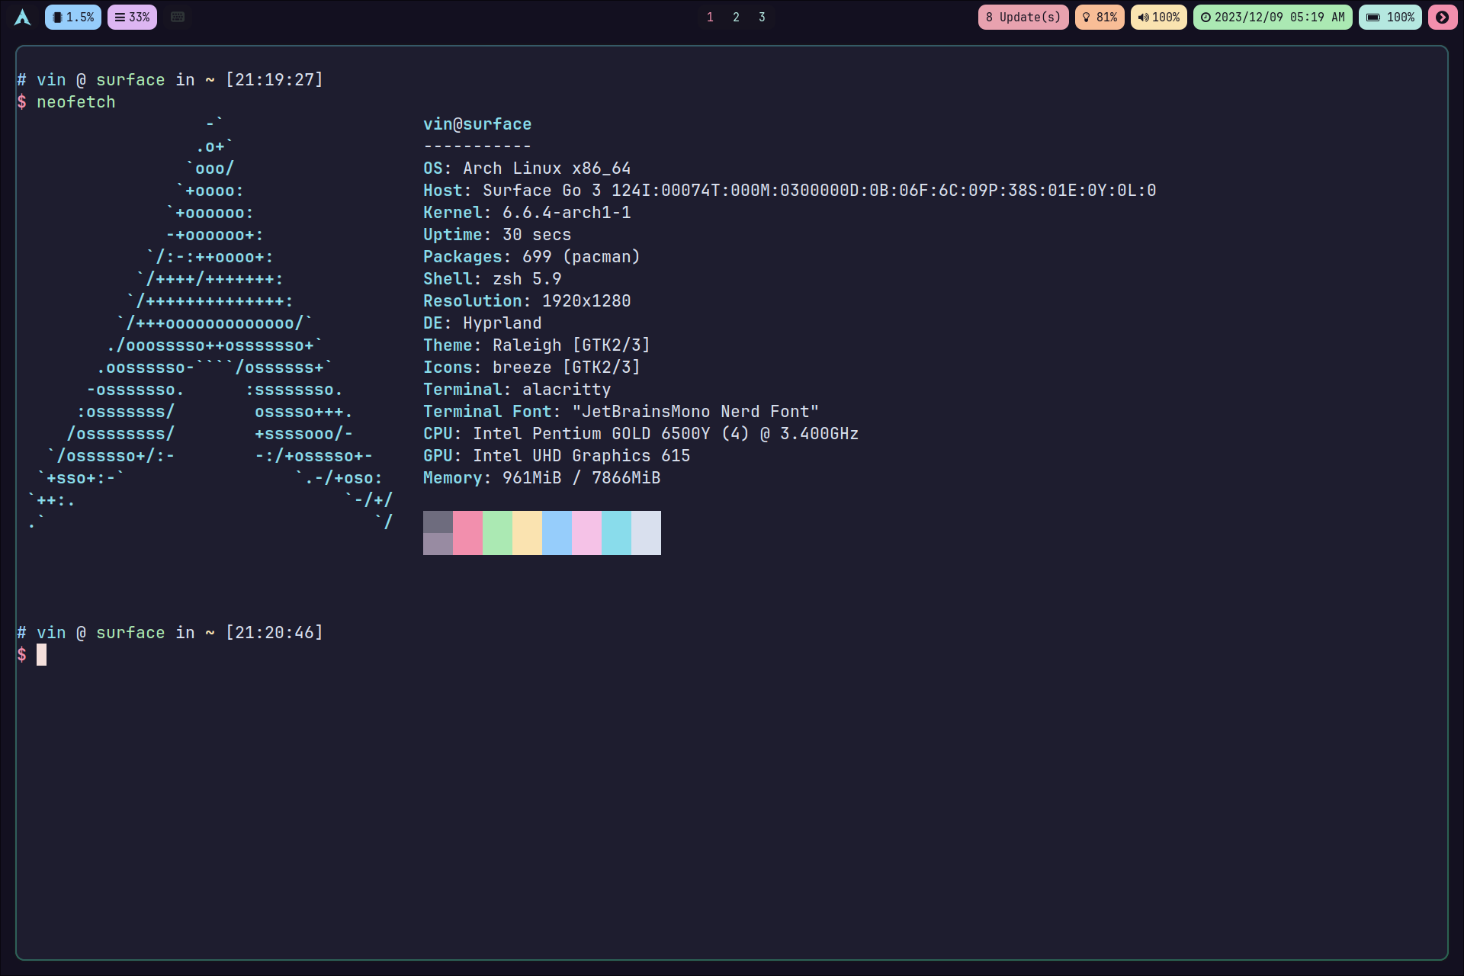This screenshot has height=976, width=1464.
Task: Click the keyboard icon in bar
Action: [x=178, y=17]
